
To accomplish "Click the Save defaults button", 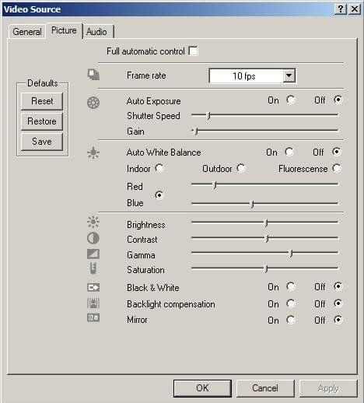I will click(42, 142).
